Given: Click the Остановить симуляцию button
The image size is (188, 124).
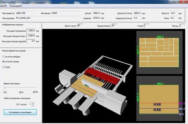Looking at the screenshot, I should [x=20, y=112].
